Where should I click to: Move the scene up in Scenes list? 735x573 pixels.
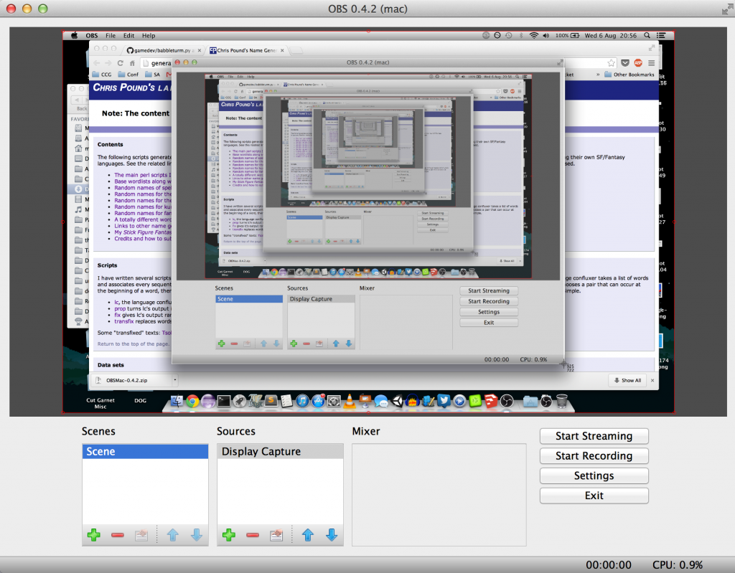pyautogui.click(x=172, y=534)
